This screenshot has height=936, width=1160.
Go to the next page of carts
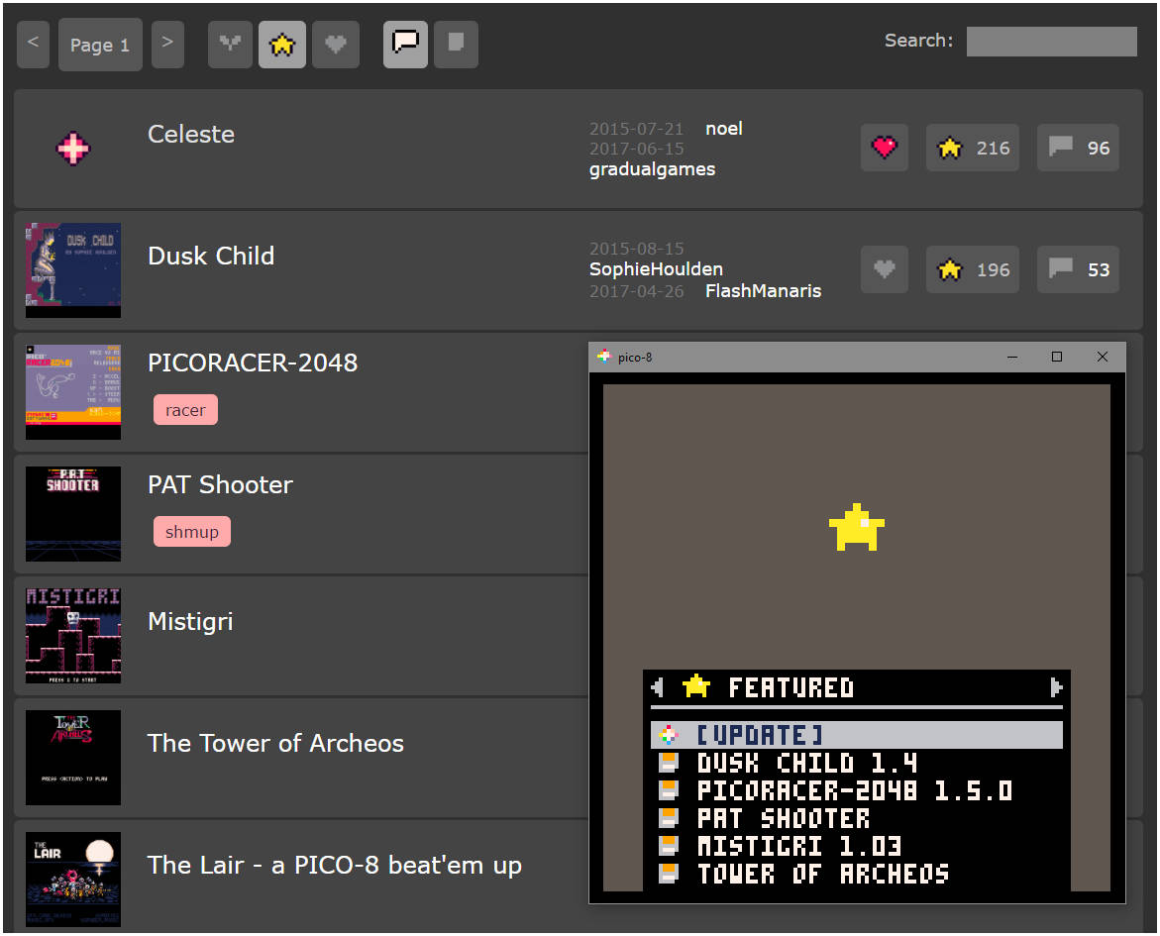(168, 45)
